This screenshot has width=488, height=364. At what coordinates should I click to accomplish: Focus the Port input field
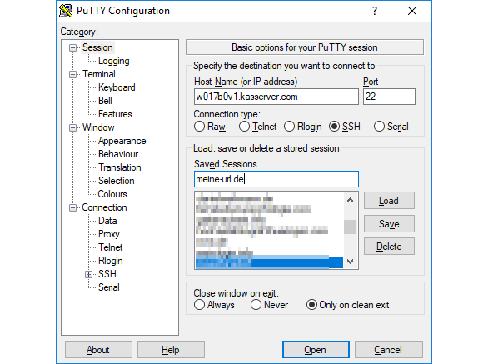pyautogui.click(x=389, y=97)
